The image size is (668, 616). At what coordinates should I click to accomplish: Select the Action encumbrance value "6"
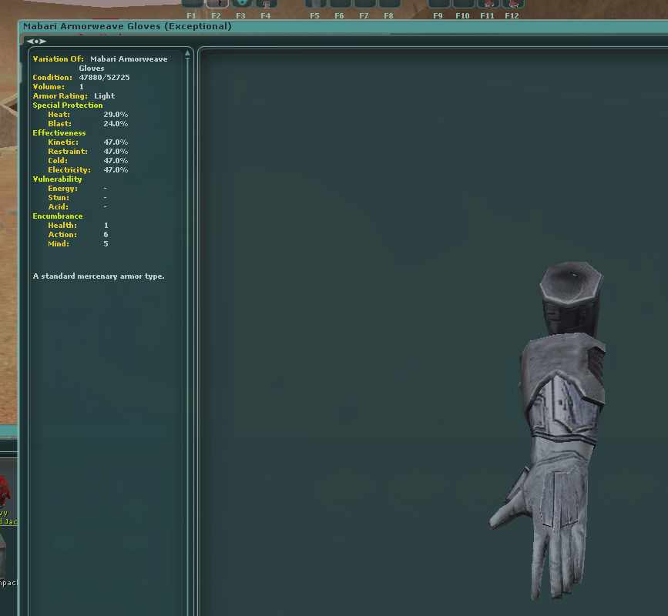click(106, 235)
